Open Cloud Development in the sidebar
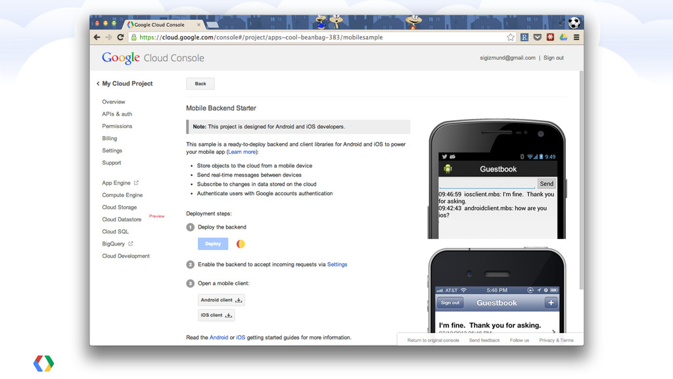 pos(126,256)
